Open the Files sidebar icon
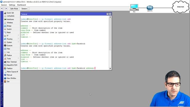 coord(5,49)
